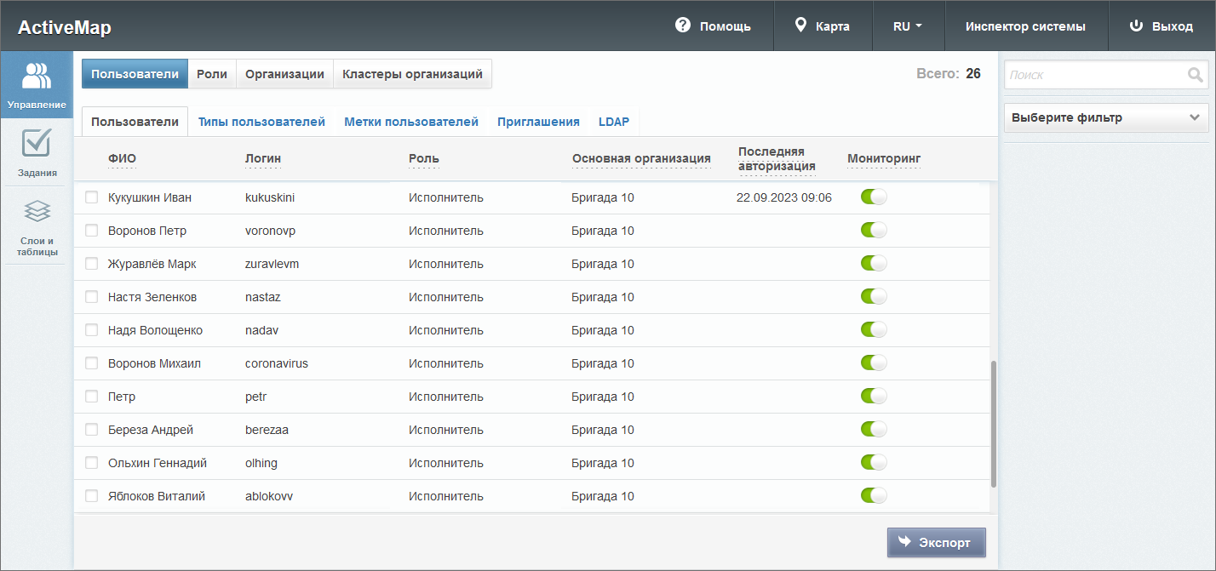Open the Карта map pin link

(x=800, y=26)
